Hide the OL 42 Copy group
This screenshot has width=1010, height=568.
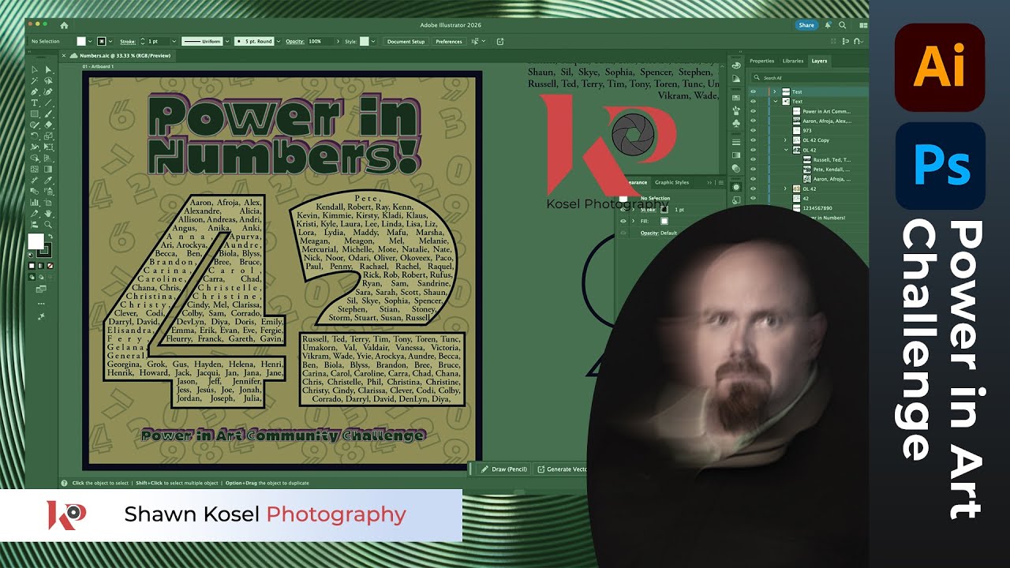pos(753,140)
